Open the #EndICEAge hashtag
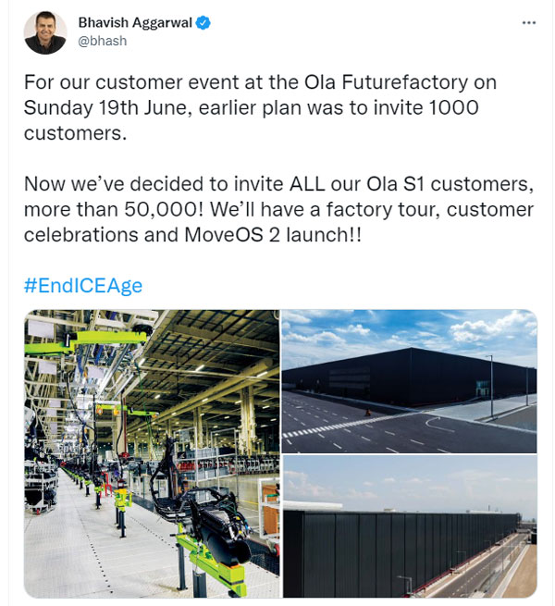Viewport: 555px width, 606px height. pos(83,285)
